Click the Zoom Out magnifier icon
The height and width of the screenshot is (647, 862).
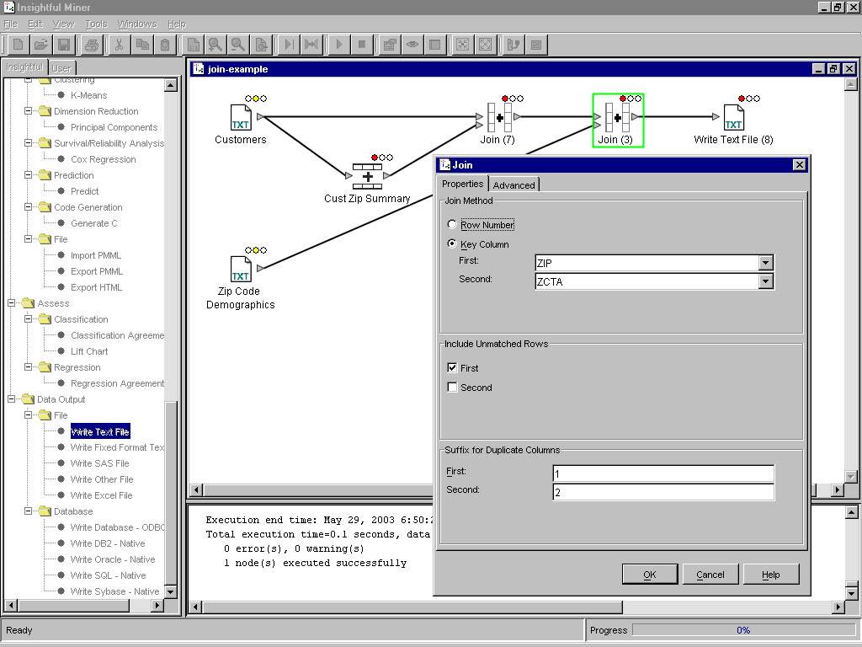[x=238, y=45]
